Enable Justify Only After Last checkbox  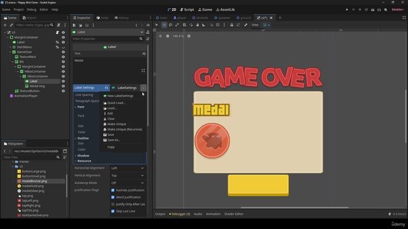coord(113,204)
